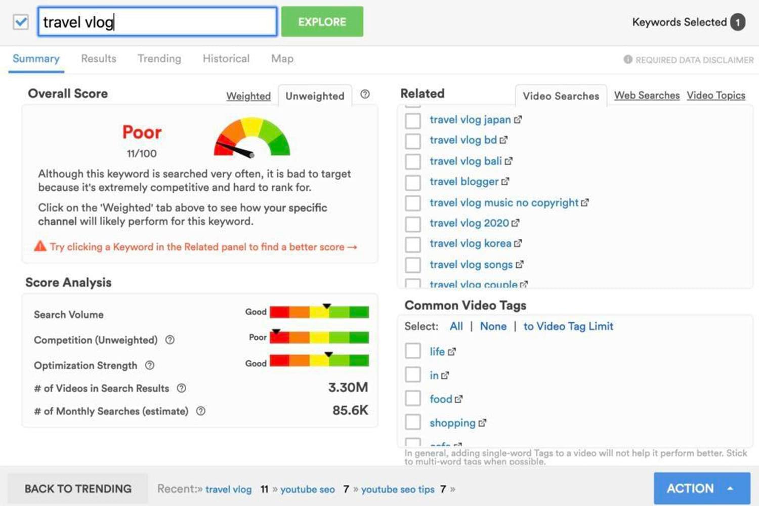The width and height of the screenshot is (759, 506).
Task: Open external link icon for travel vlog japan
Action: [x=518, y=120]
